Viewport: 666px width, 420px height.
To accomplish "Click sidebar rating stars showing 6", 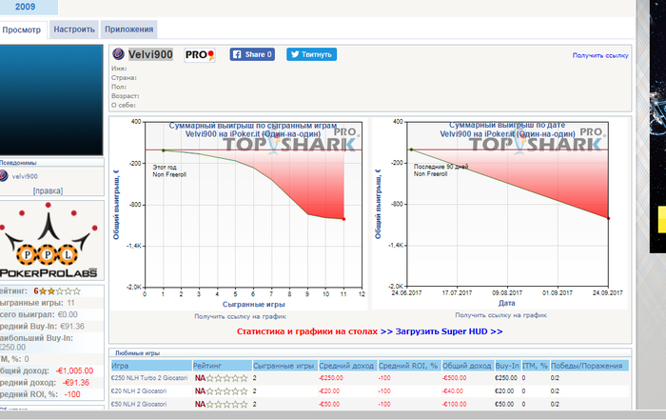I will pyautogui.click(x=59, y=291).
